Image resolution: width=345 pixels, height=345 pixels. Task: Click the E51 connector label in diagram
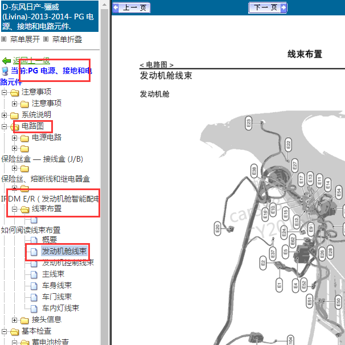click(x=310, y=301)
